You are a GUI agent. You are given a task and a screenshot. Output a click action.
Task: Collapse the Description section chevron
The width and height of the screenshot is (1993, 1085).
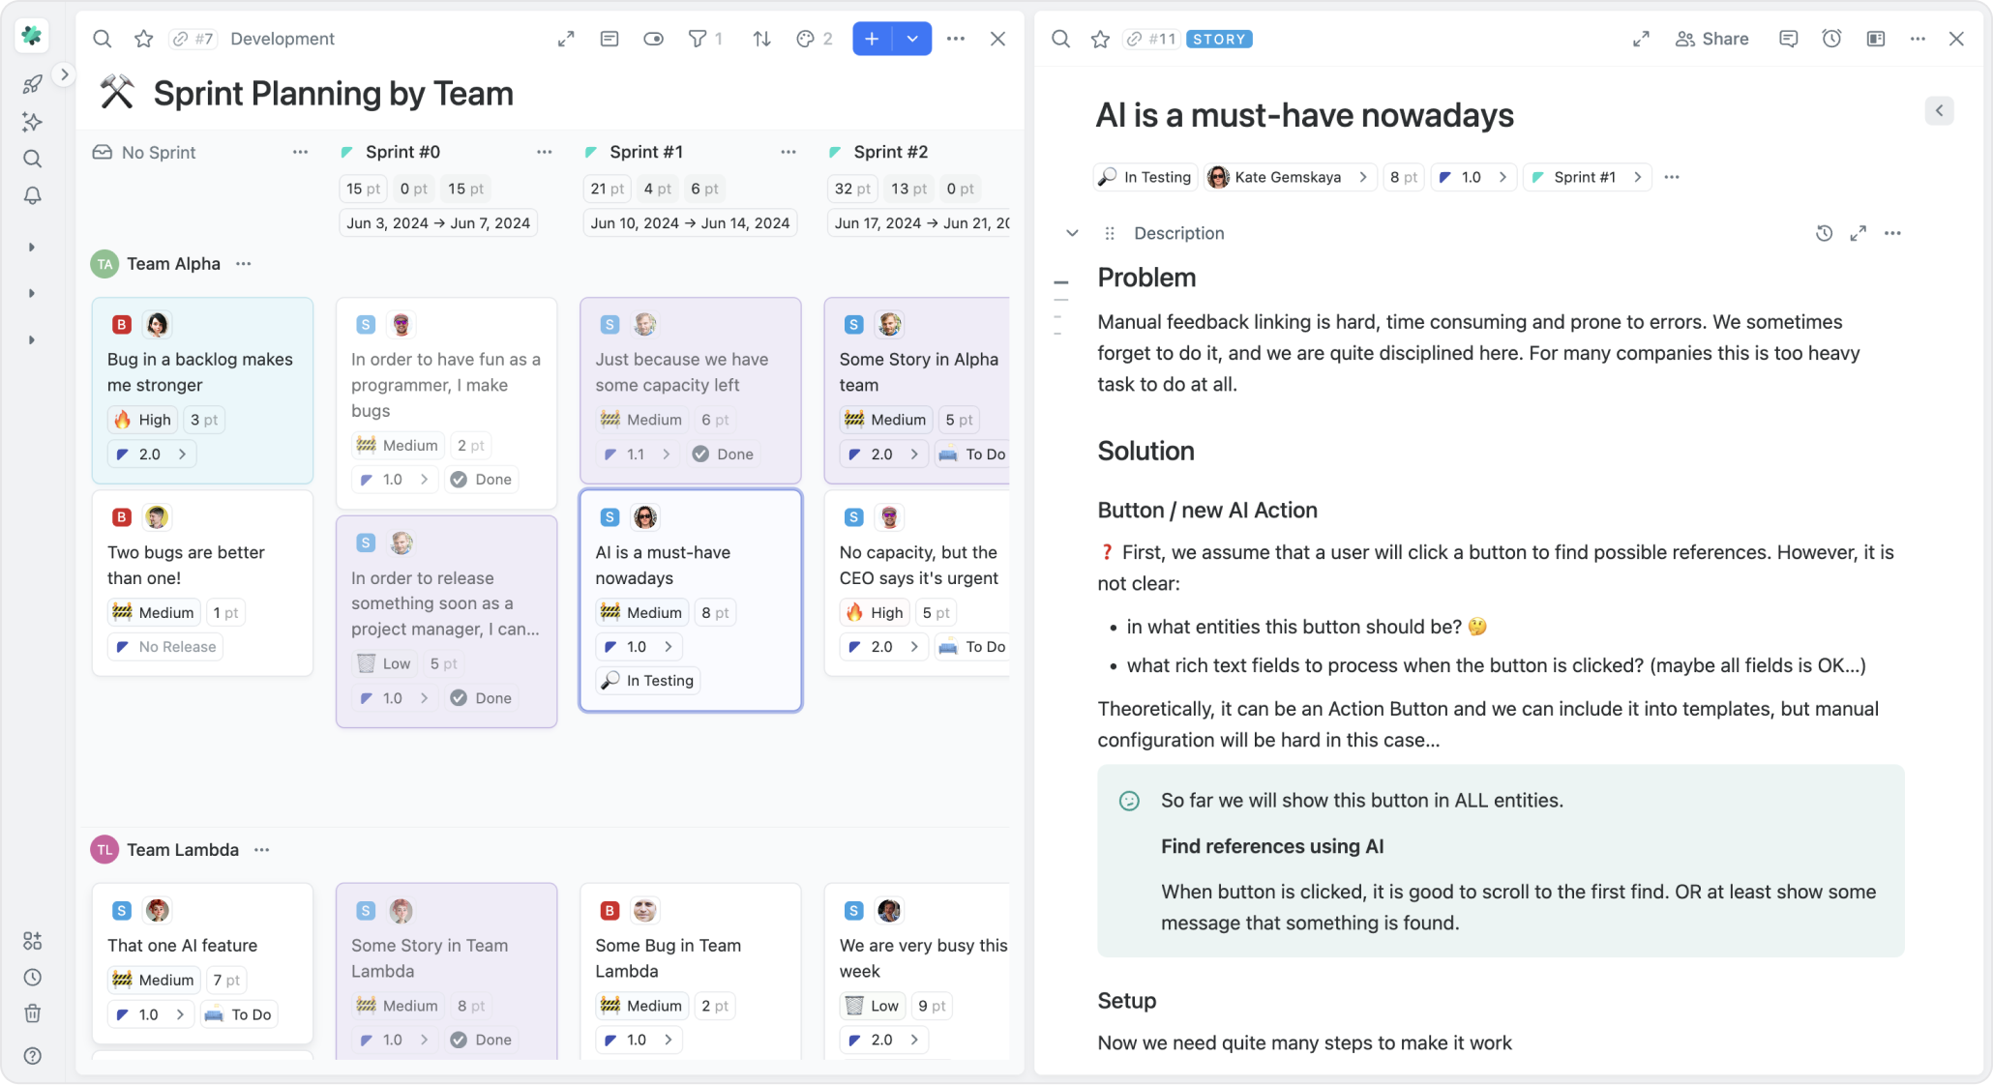pos(1072,233)
